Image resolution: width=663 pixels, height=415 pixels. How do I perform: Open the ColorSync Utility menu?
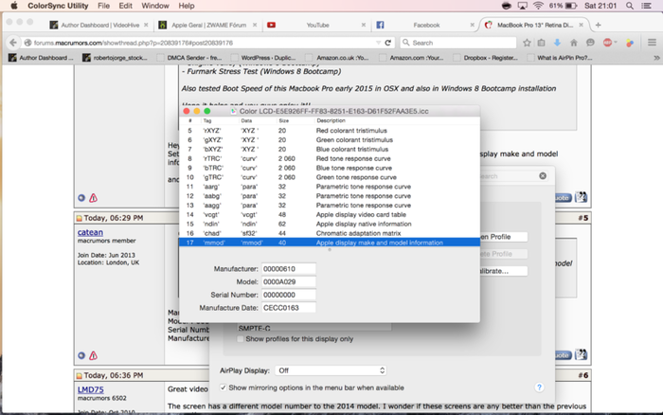[x=58, y=6]
